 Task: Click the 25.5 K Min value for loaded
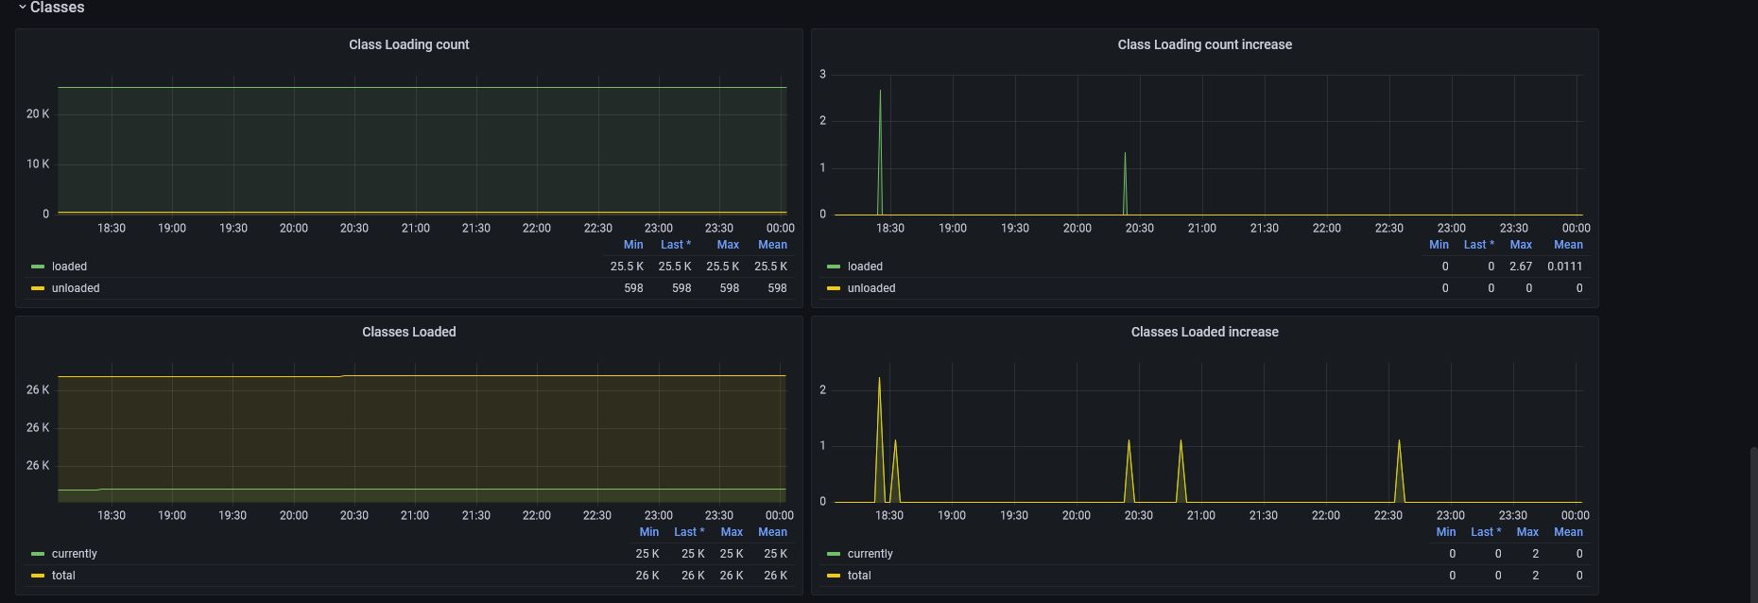tap(627, 267)
